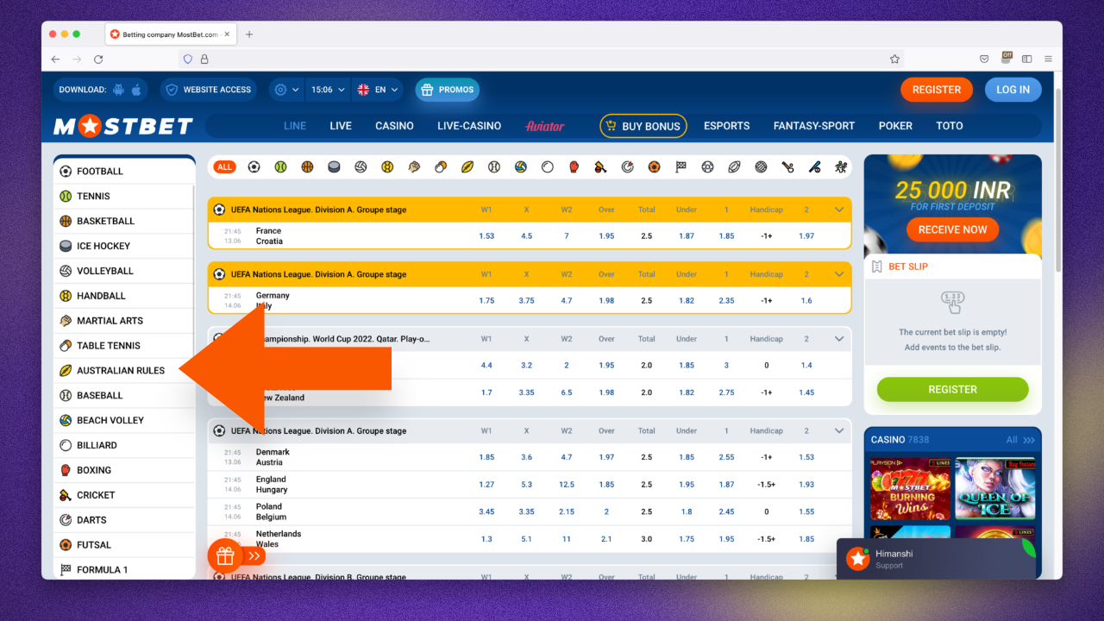Select CRICKET in the left sports sidebar
This screenshot has width=1104, height=621.
[124, 495]
